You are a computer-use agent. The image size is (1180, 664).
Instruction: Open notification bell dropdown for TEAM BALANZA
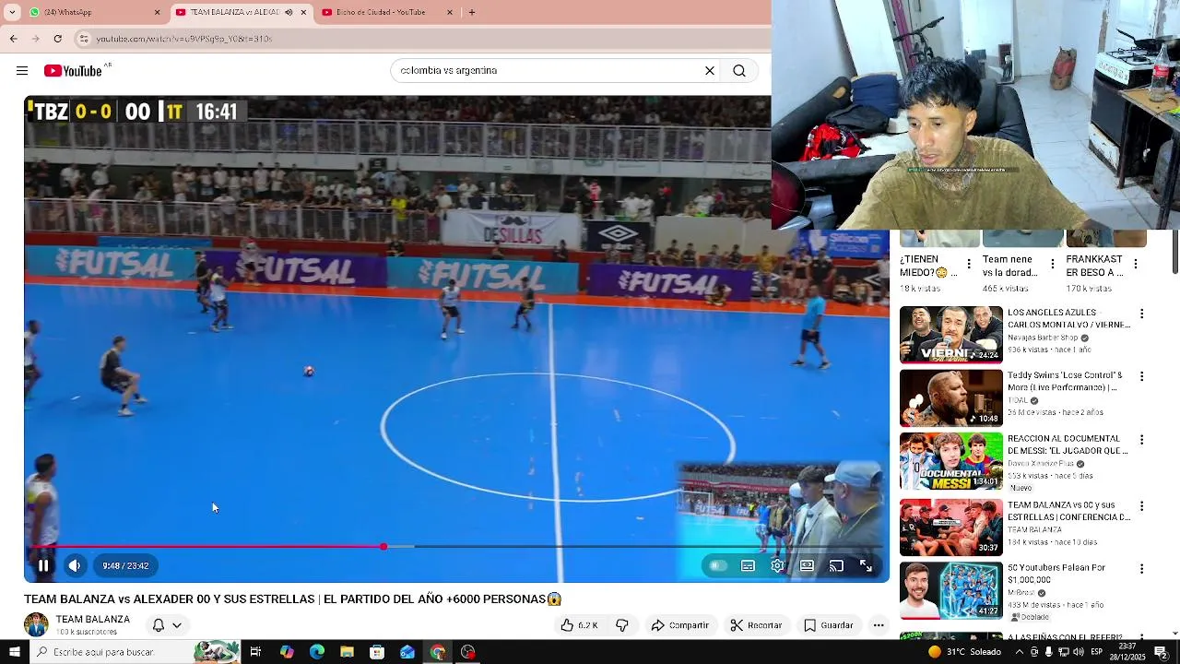click(x=167, y=625)
